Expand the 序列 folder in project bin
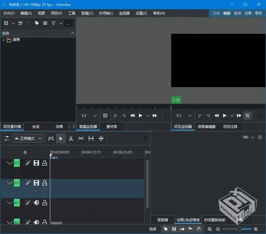The height and width of the screenshot is (234, 266). click(x=3, y=40)
